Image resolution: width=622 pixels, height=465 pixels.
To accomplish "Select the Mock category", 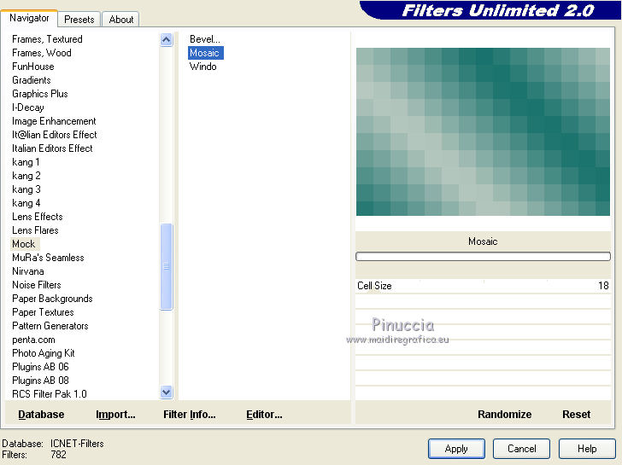I will coord(24,244).
